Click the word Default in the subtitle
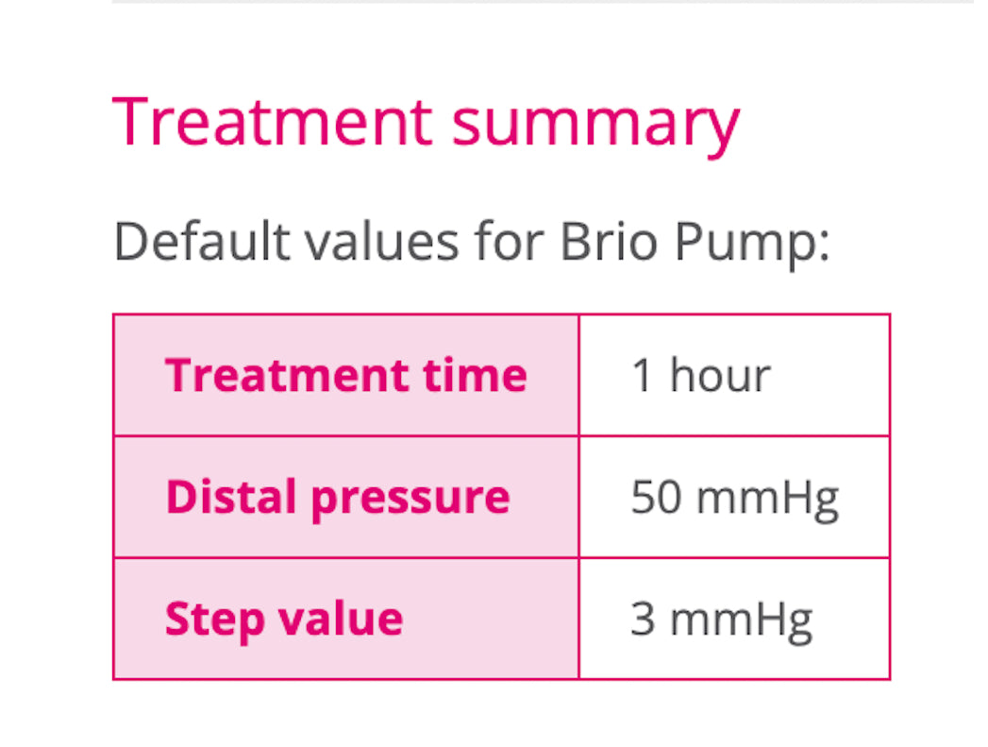 [202, 240]
